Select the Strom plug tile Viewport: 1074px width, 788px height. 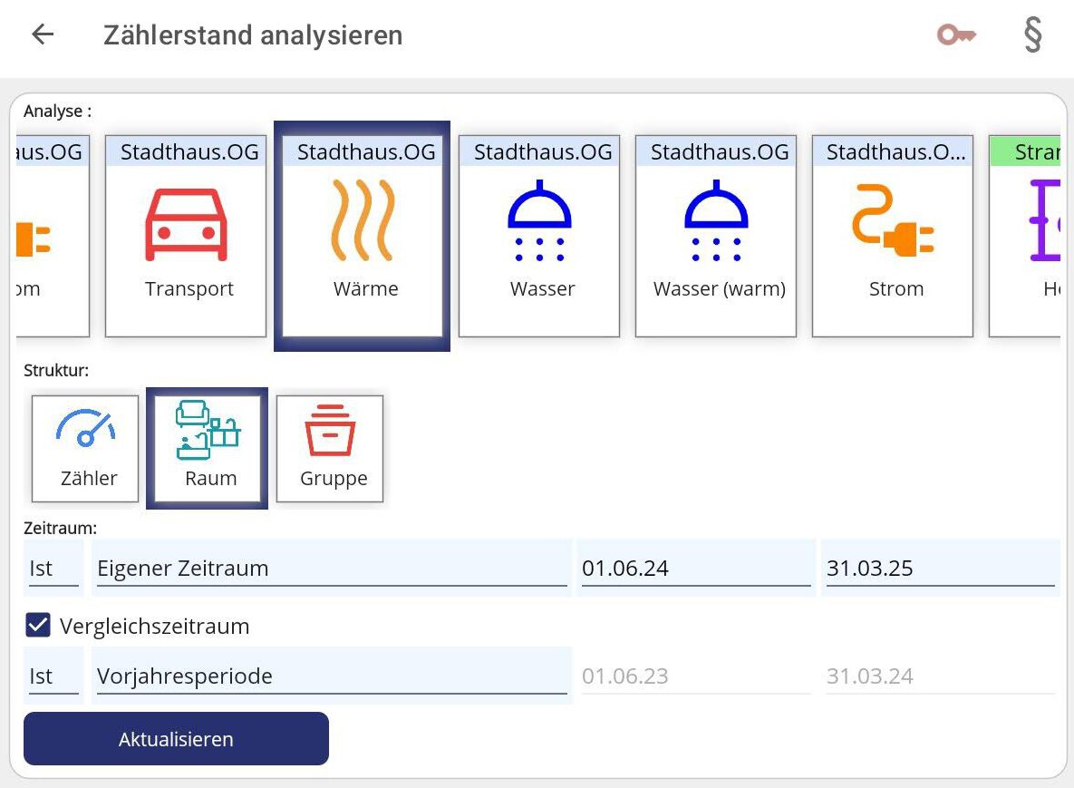[x=893, y=237]
